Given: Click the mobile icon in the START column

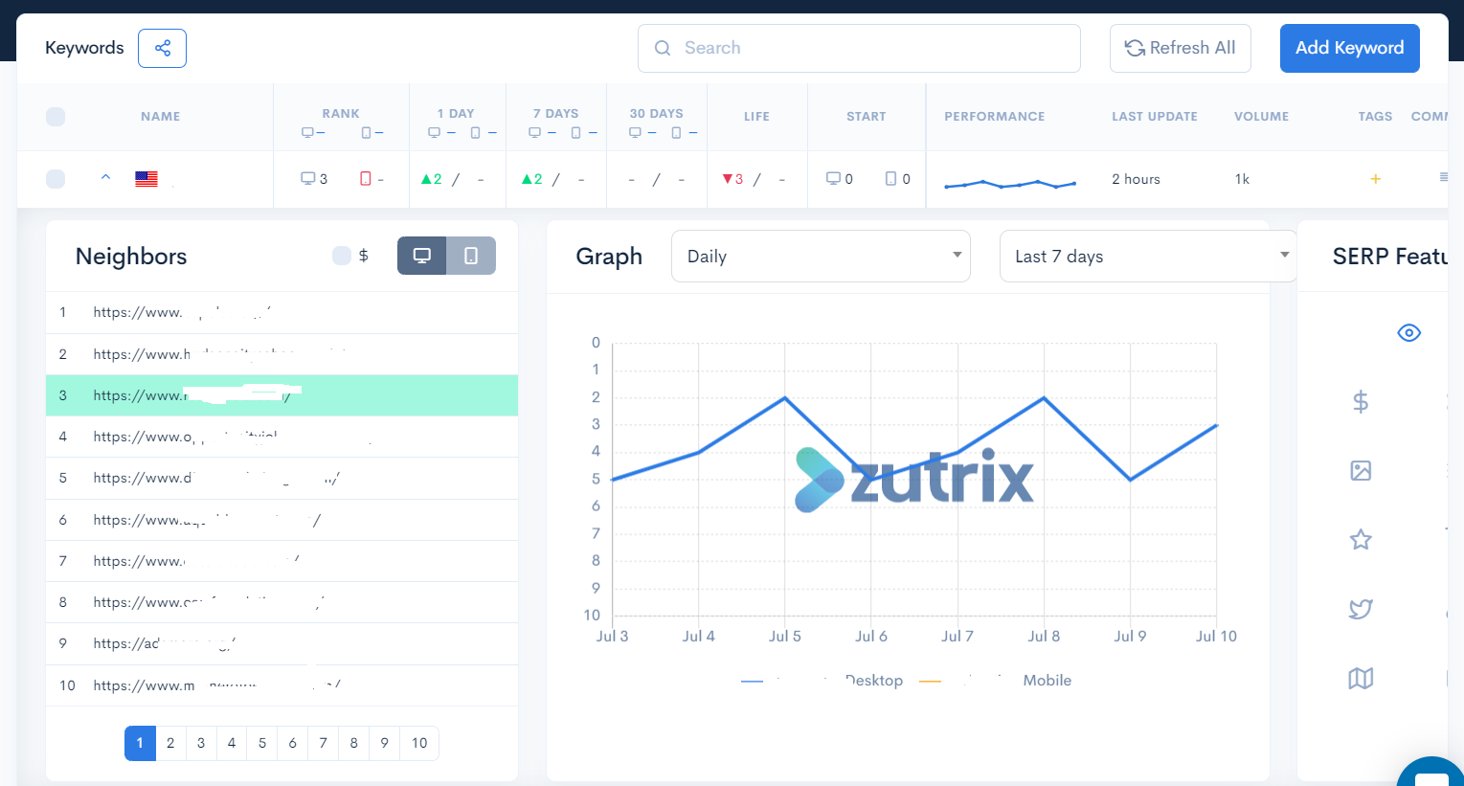Looking at the screenshot, I should (x=891, y=179).
